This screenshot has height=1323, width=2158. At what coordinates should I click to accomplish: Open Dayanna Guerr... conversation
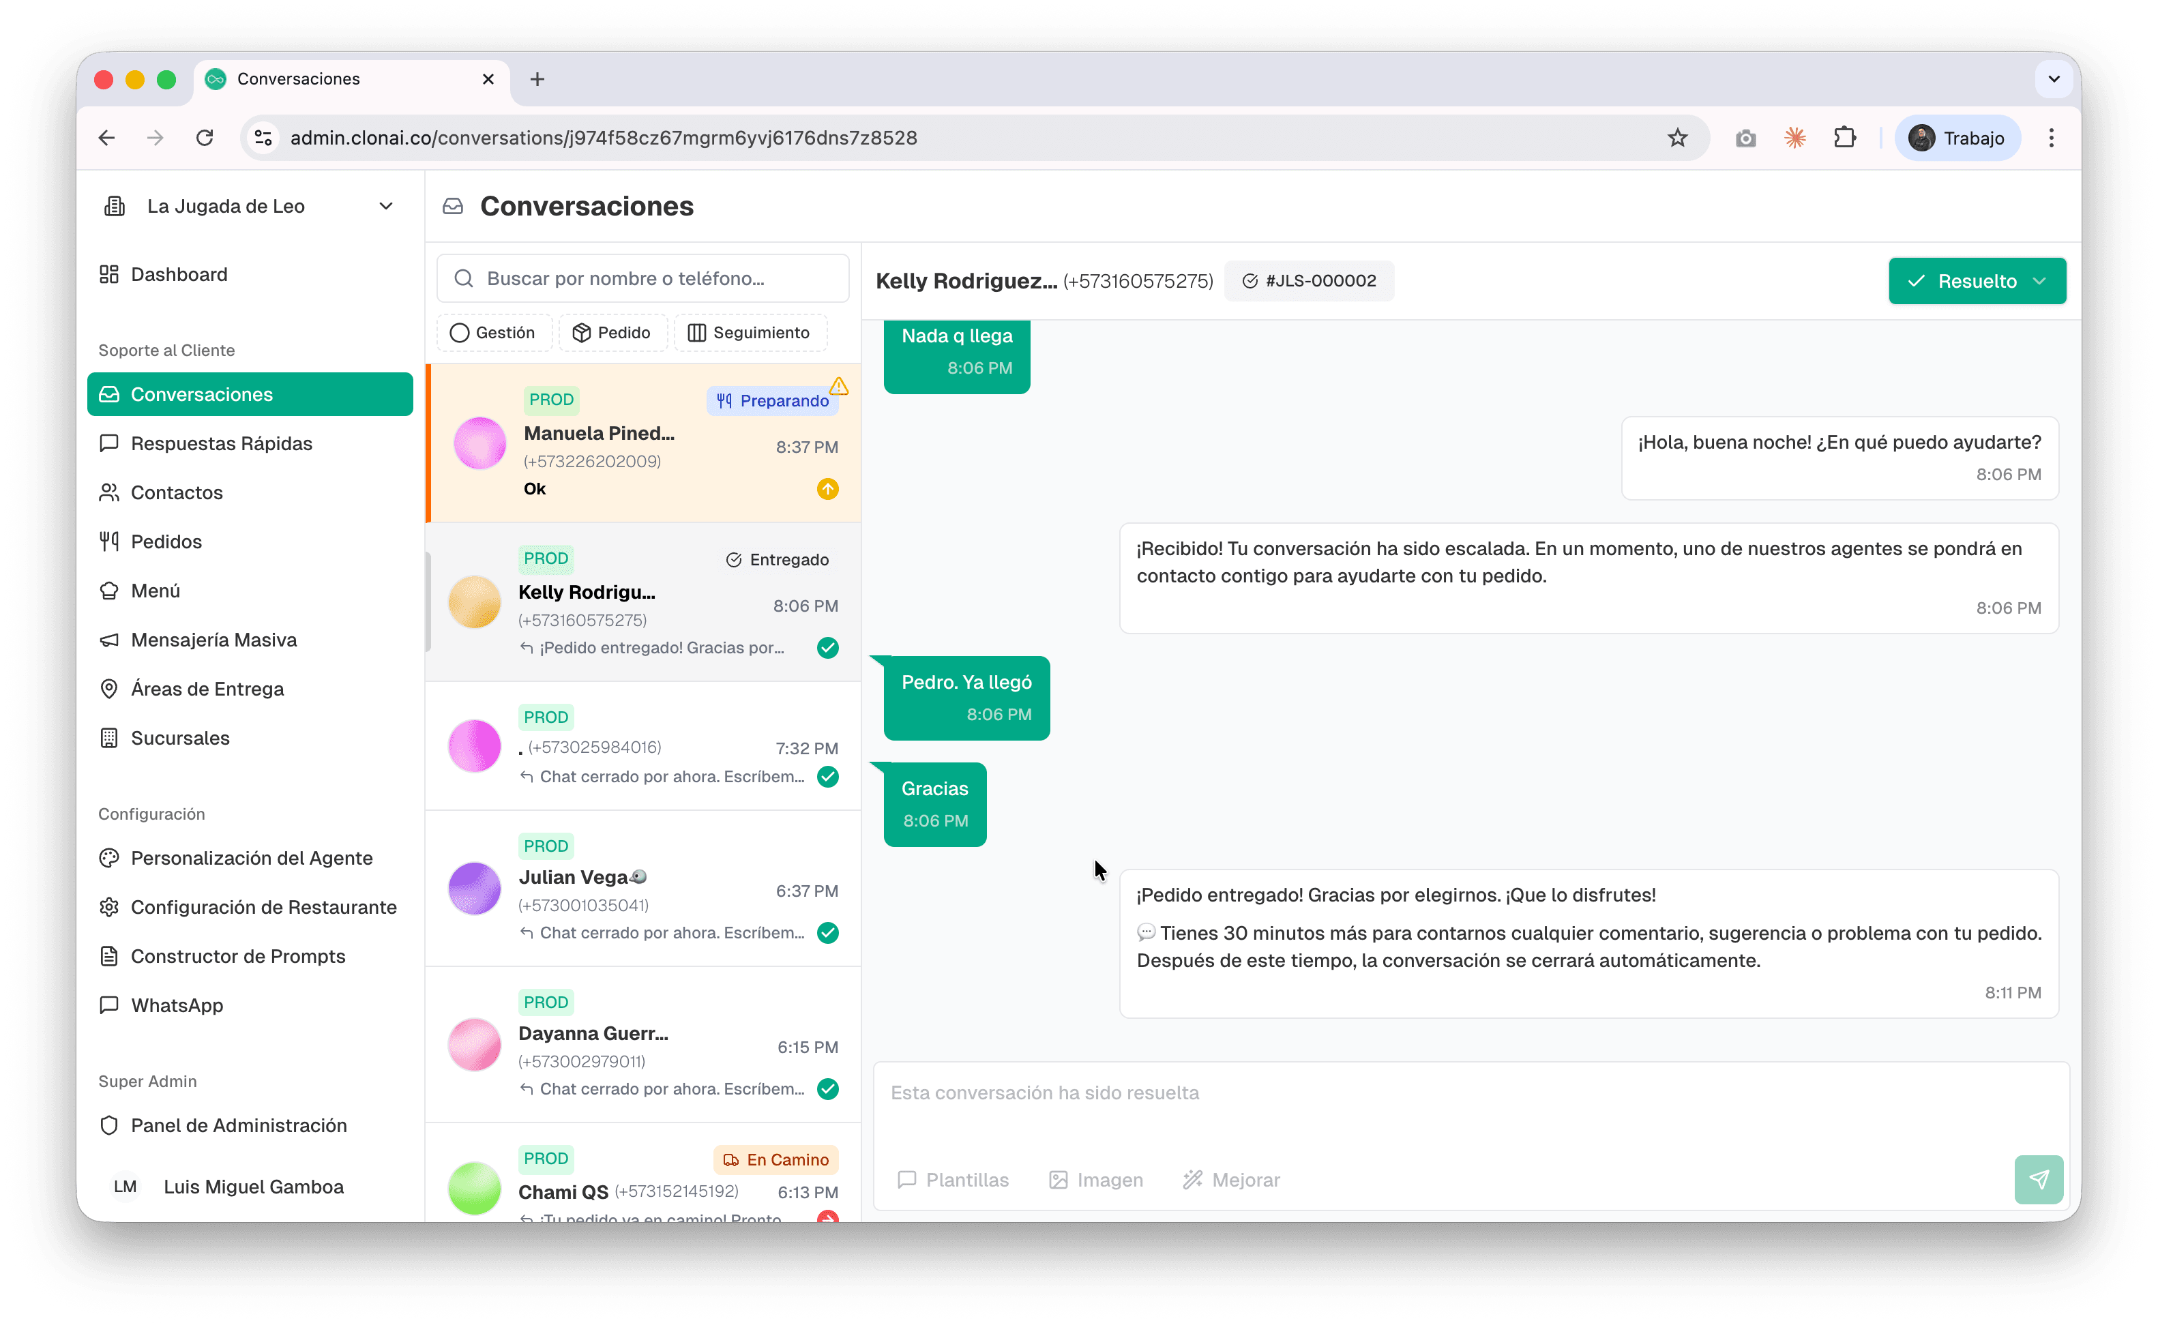643,1045
